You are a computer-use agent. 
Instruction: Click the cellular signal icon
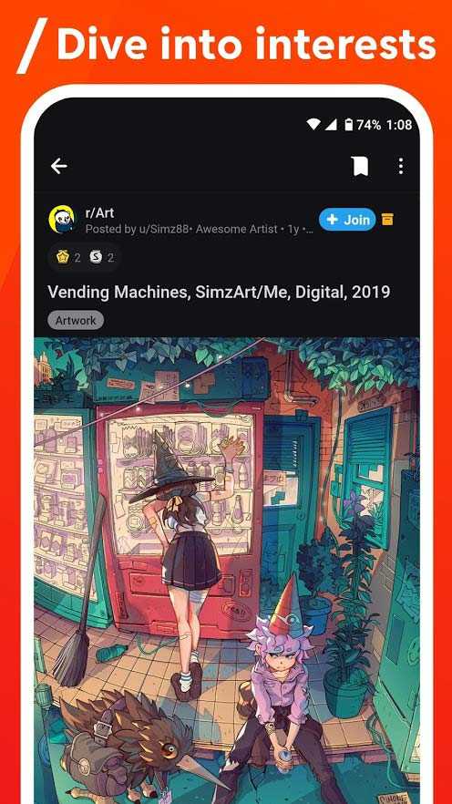[x=331, y=124]
